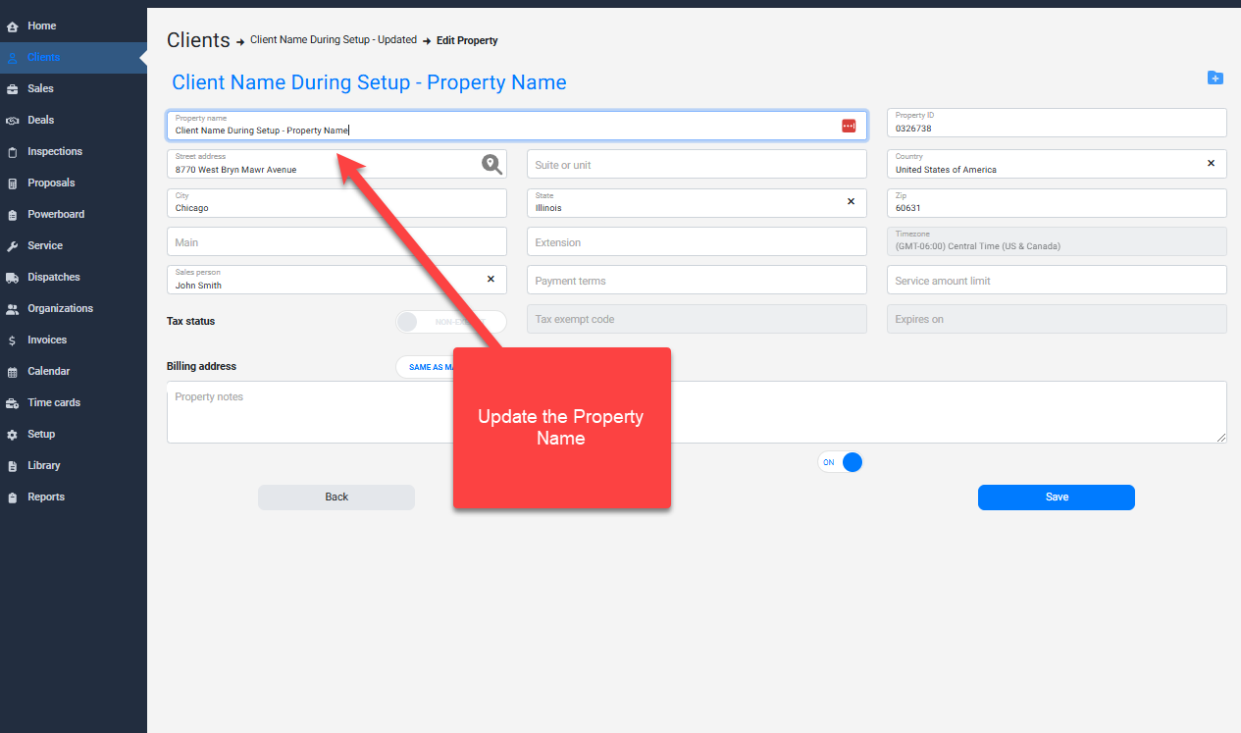
Task: Open the Country dropdown field
Action: click(x=1040, y=164)
